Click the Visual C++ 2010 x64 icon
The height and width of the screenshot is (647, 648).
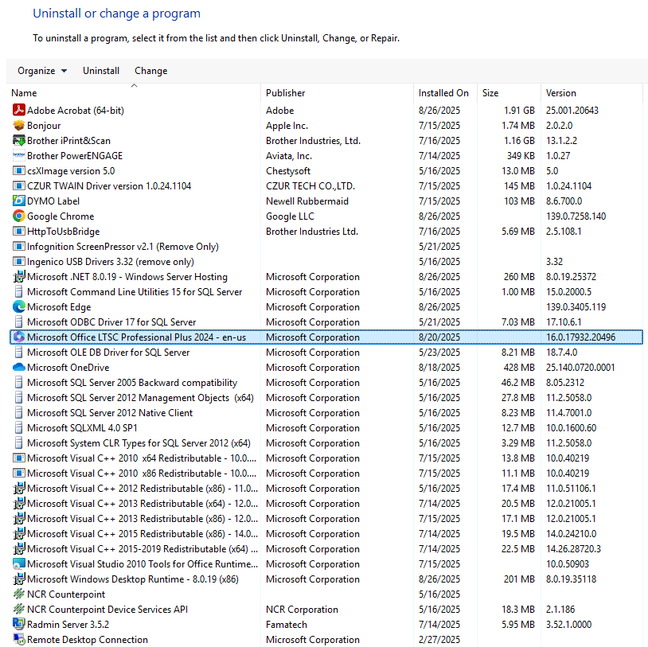[x=18, y=458]
